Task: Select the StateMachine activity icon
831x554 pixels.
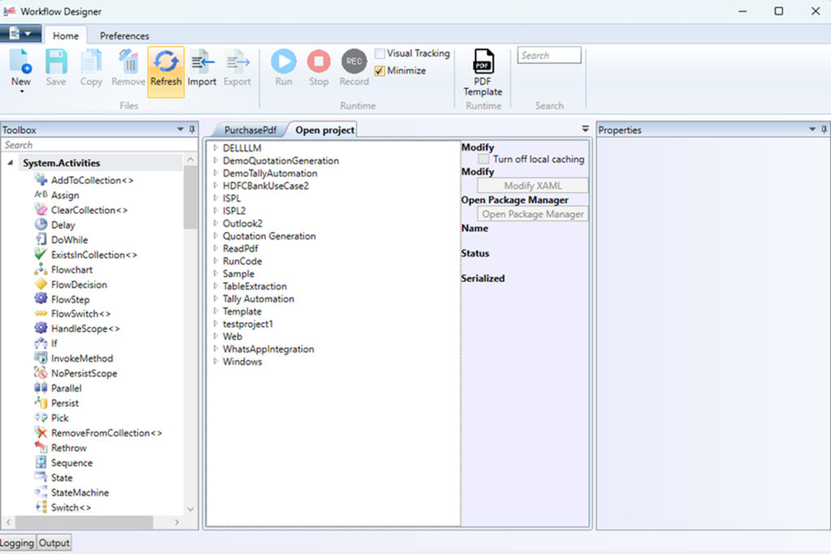Action: 41,492
